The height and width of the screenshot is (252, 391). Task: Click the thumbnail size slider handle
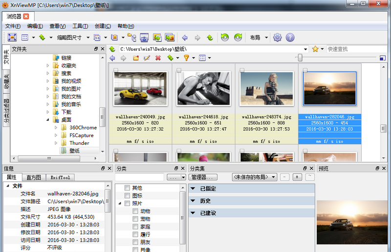pos(300,58)
